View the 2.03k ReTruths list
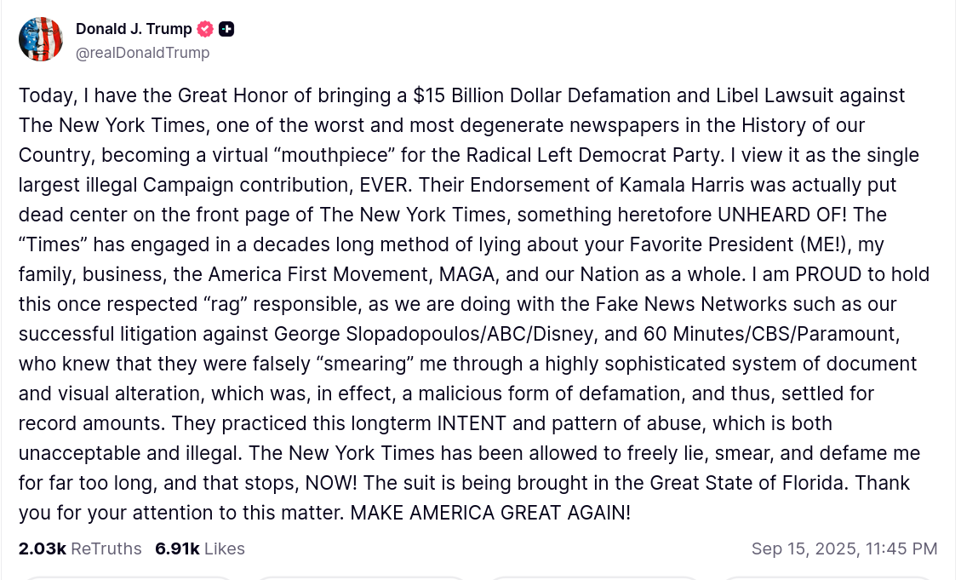The height and width of the screenshot is (580, 961). (80, 548)
